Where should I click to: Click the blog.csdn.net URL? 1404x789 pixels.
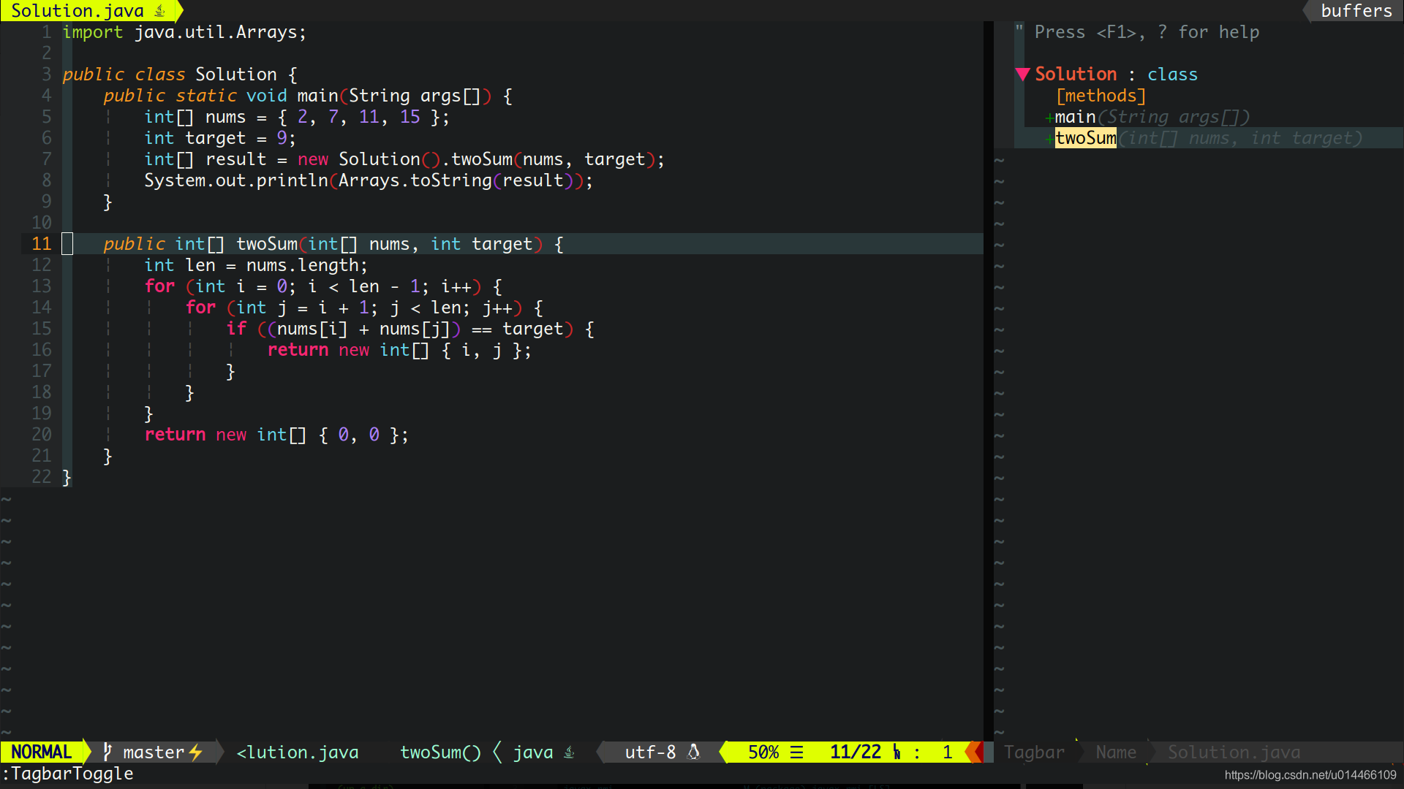(1310, 775)
